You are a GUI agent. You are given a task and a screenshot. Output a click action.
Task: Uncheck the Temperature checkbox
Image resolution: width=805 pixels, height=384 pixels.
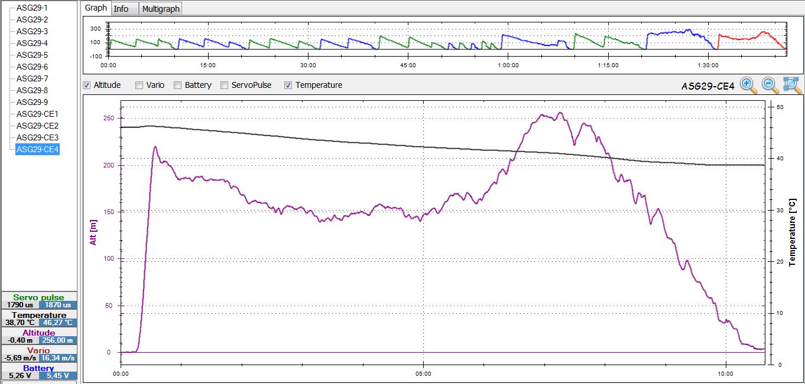[x=288, y=85]
